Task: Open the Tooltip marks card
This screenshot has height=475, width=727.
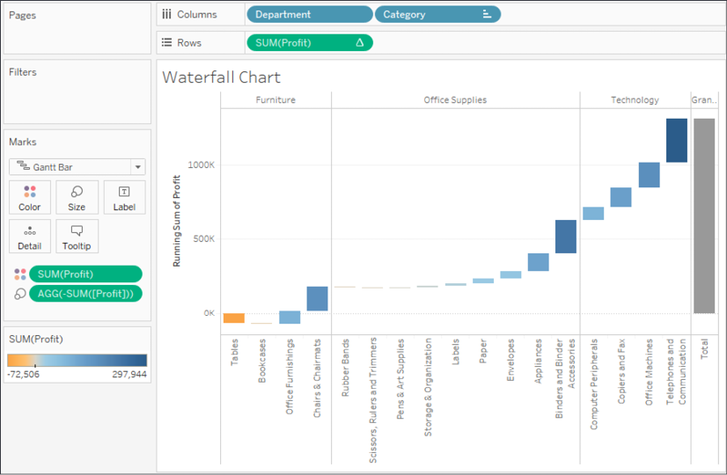Action: (77, 237)
